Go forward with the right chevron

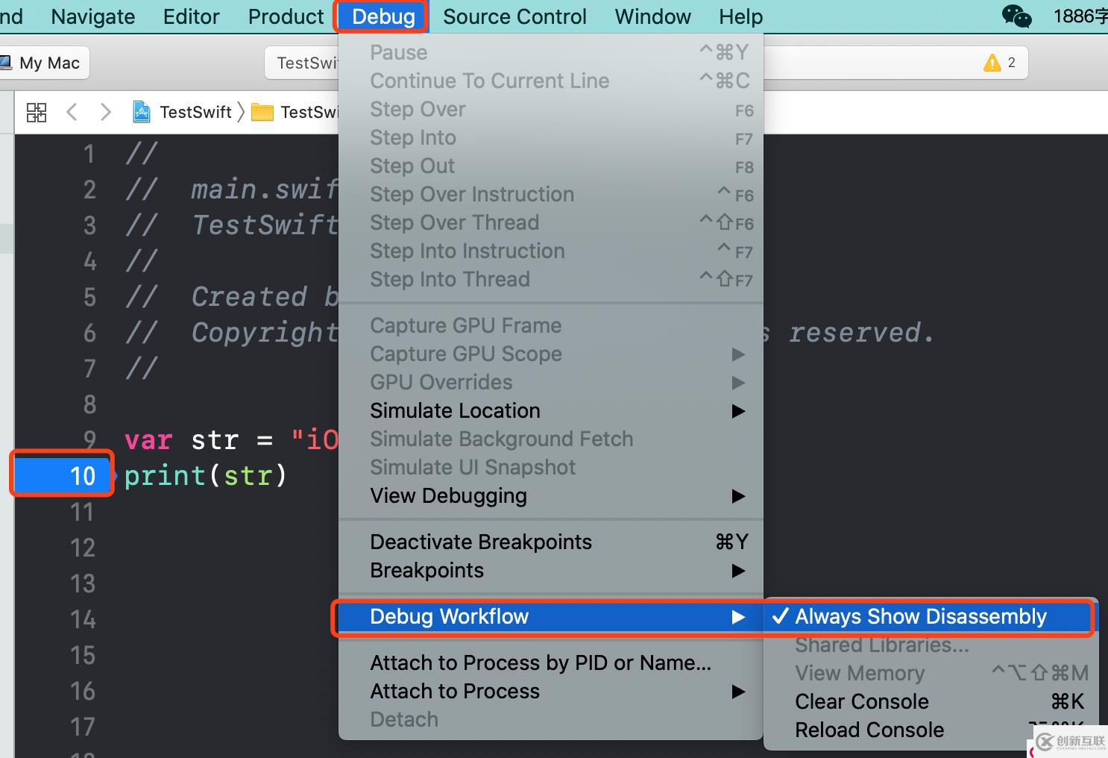[106, 112]
